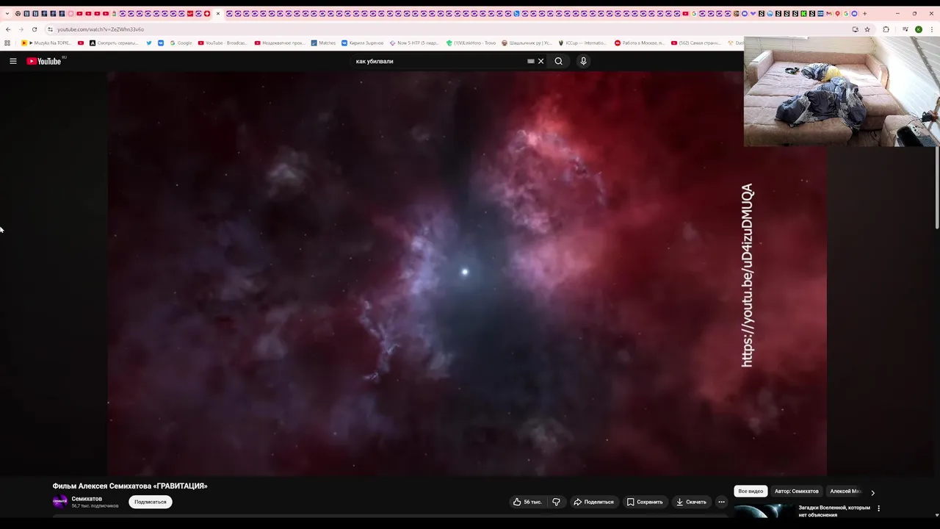Open 'ICCup — Internatio...' bookmark

(582, 43)
